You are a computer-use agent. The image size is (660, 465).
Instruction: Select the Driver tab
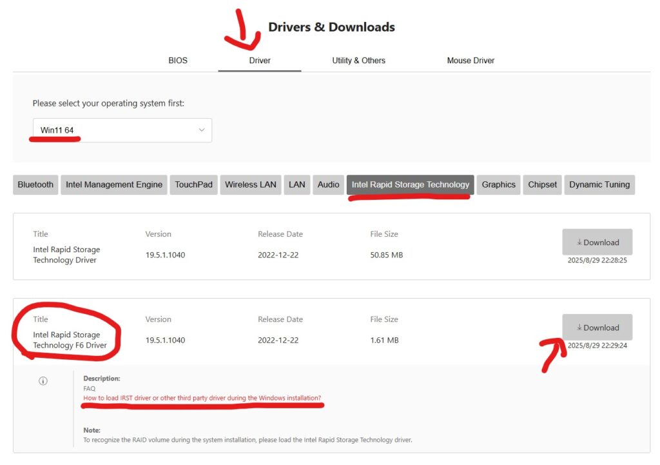coord(260,60)
